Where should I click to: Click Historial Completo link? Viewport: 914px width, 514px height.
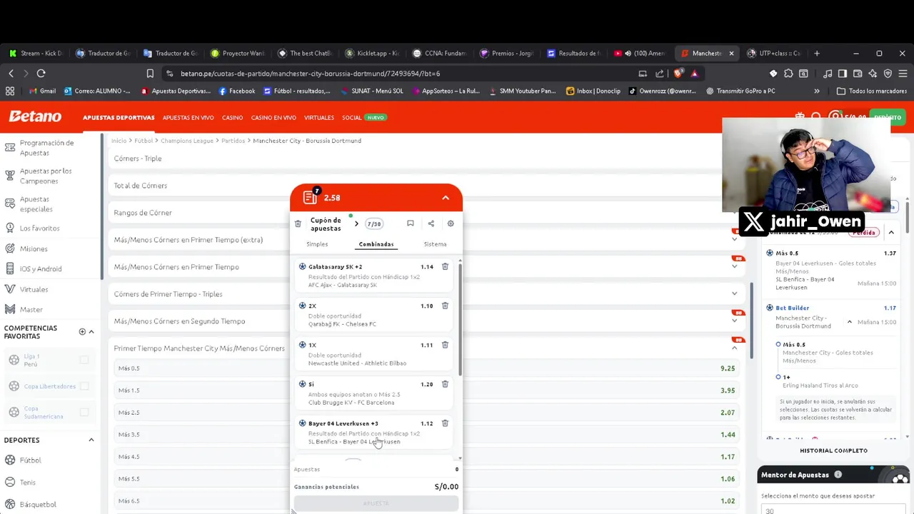coord(833,450)
